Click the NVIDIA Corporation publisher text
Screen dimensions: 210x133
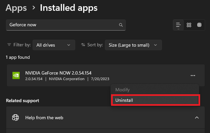[67, 79]
